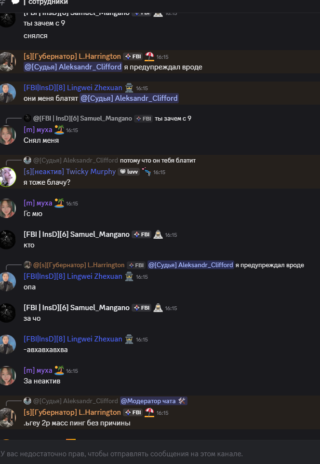Click the FBI tag in reply preview above 'опа'
320x464 pixels.
(x=136, y=265)
